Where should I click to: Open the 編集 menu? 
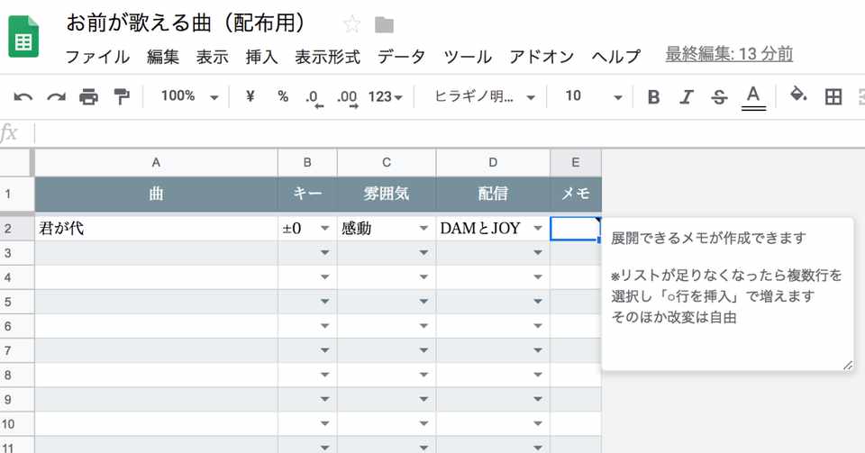[163, 56]
